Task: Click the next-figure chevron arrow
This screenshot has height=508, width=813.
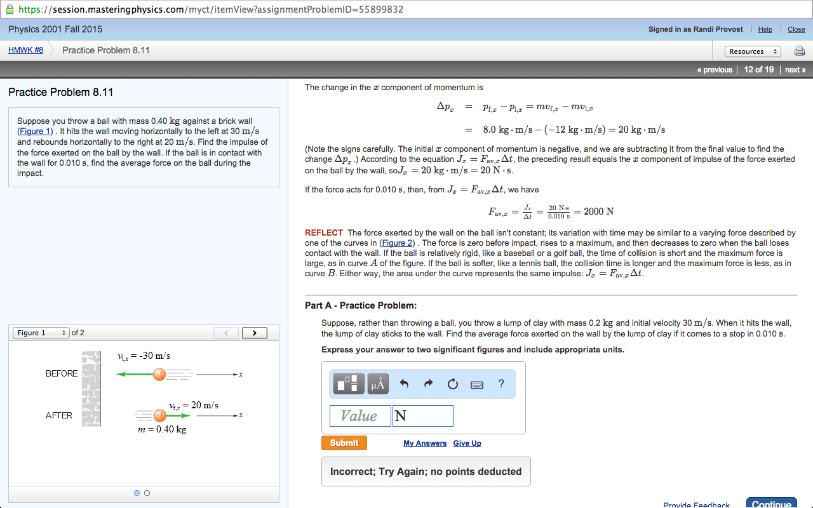Action: 254,332
